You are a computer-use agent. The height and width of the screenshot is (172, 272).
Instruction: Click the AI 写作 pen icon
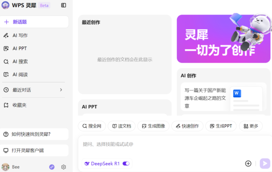point(6,35)
